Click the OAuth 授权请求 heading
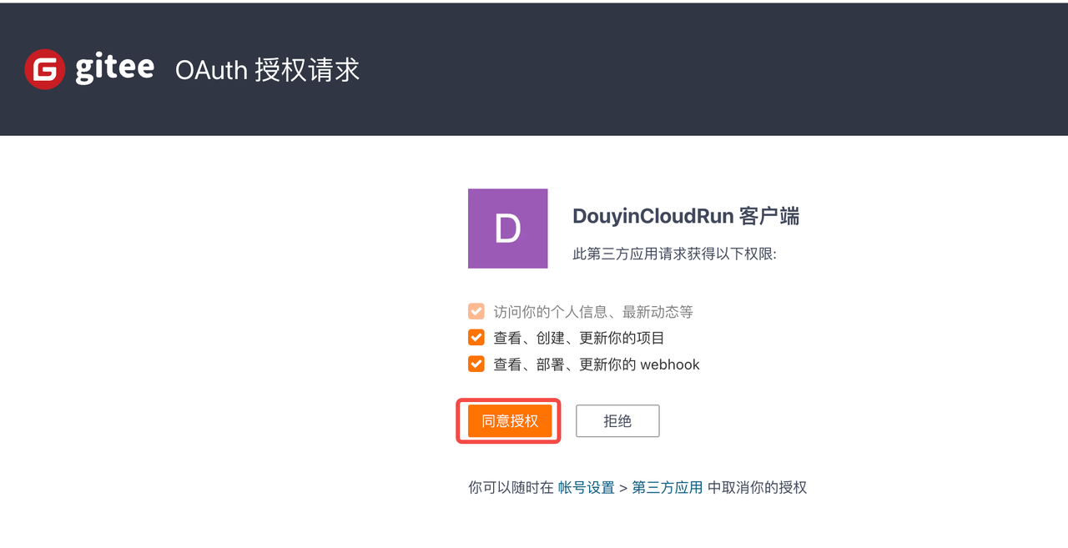This screenshot has height=548, width=1068. pyautogui.click(x=267, y=70)
